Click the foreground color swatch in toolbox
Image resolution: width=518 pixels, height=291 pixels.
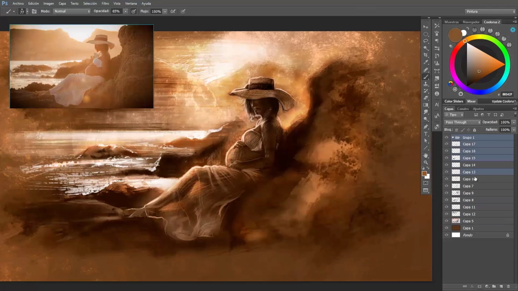point(424,173)
